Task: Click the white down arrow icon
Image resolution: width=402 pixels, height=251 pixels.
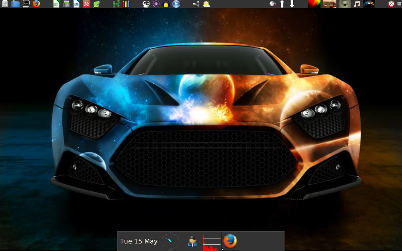Action: pyautogui.click(x=292, y=4)
